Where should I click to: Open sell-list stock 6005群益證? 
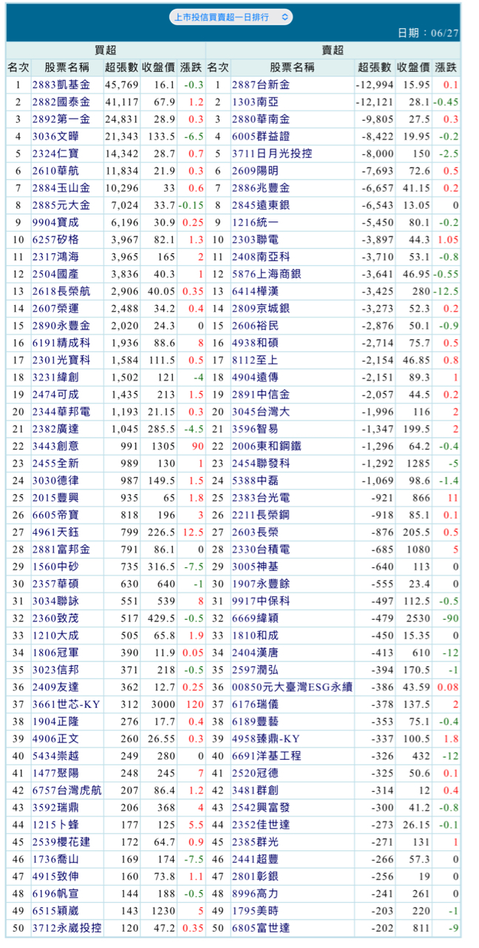(x=261, y=136)
